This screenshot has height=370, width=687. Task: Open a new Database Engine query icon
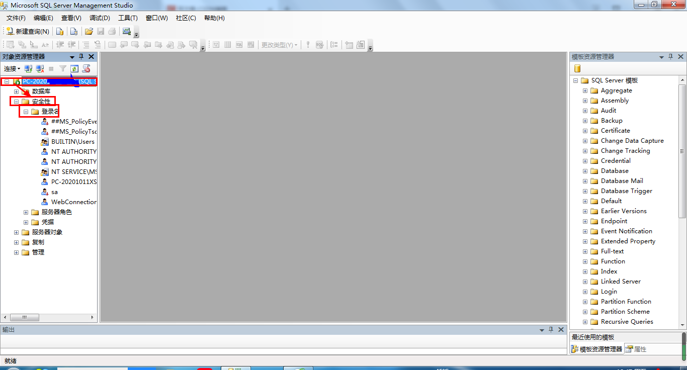[x=60, y=31]
